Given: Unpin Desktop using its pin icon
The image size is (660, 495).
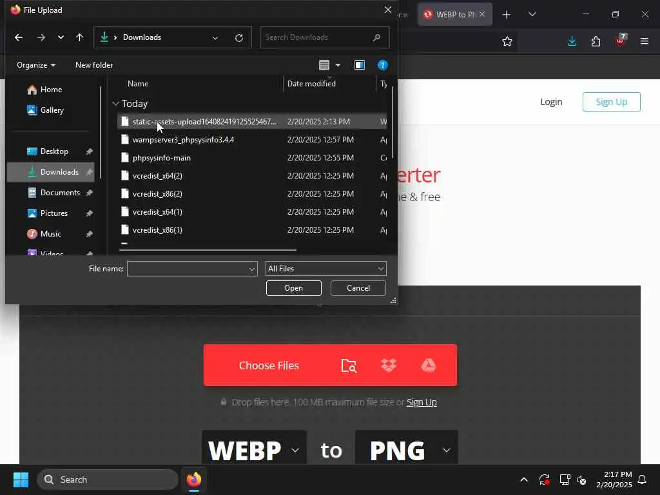Looking at the screenshot, I should pos(89,151).
